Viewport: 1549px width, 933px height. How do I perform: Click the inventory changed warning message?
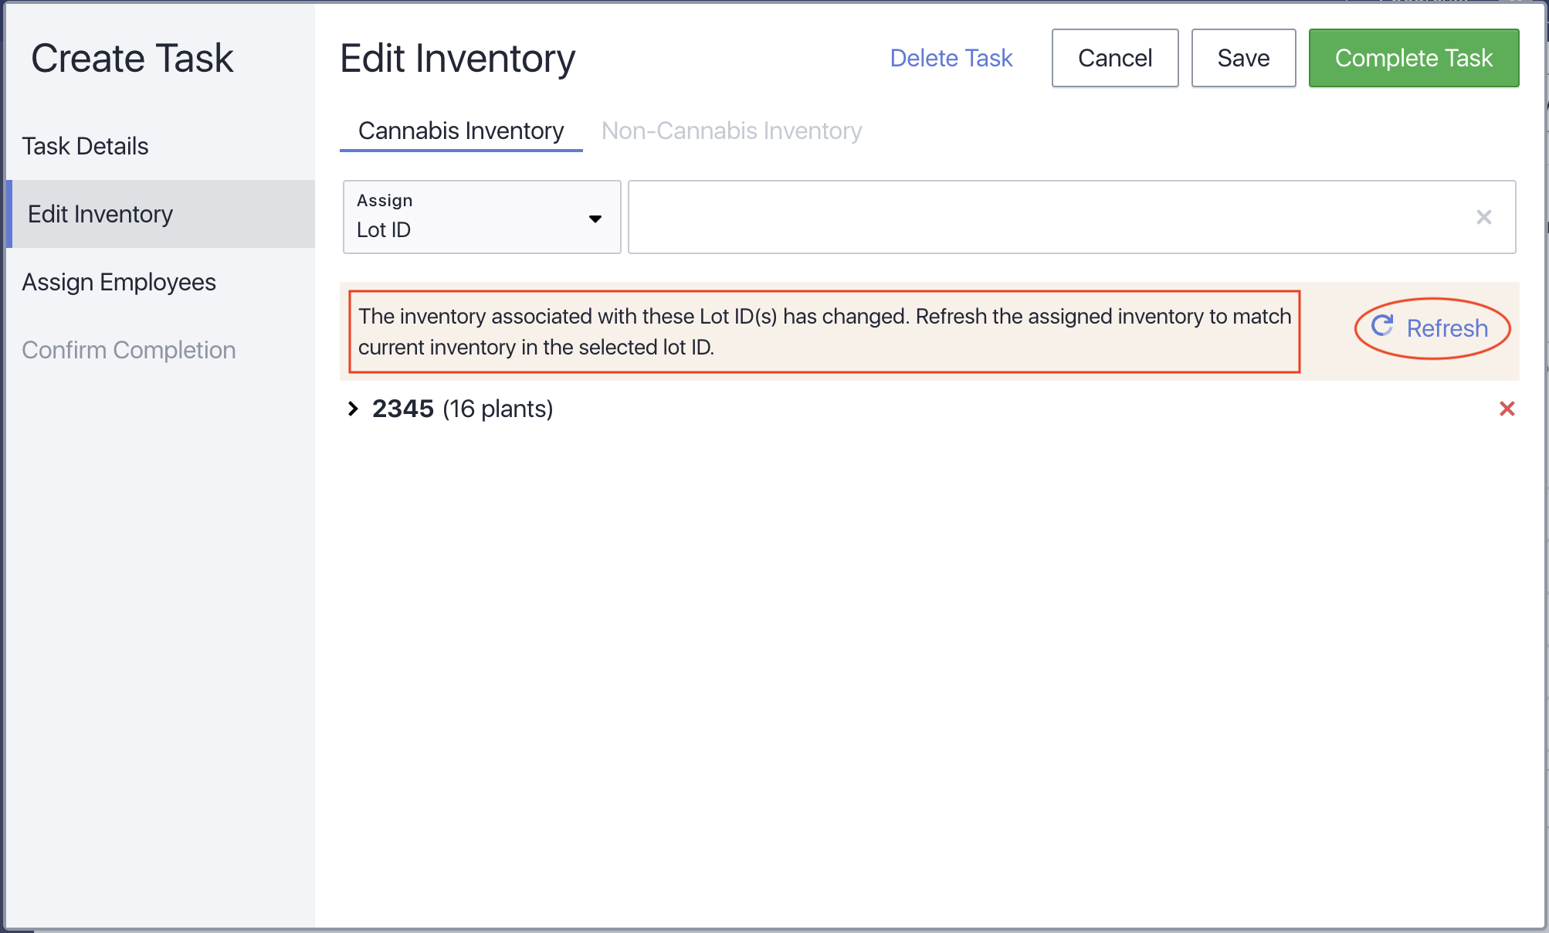[824, 331]
